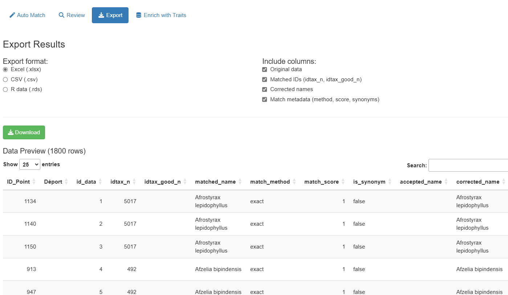Viewport: 508px width, 295px height.
Task: Select CSV (.csv) export format
Action: 5,79
